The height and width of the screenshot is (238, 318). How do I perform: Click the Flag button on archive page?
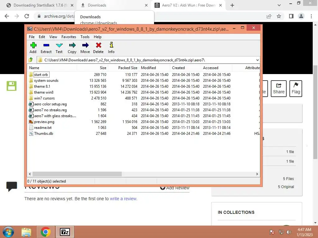[x=296, y=89]
